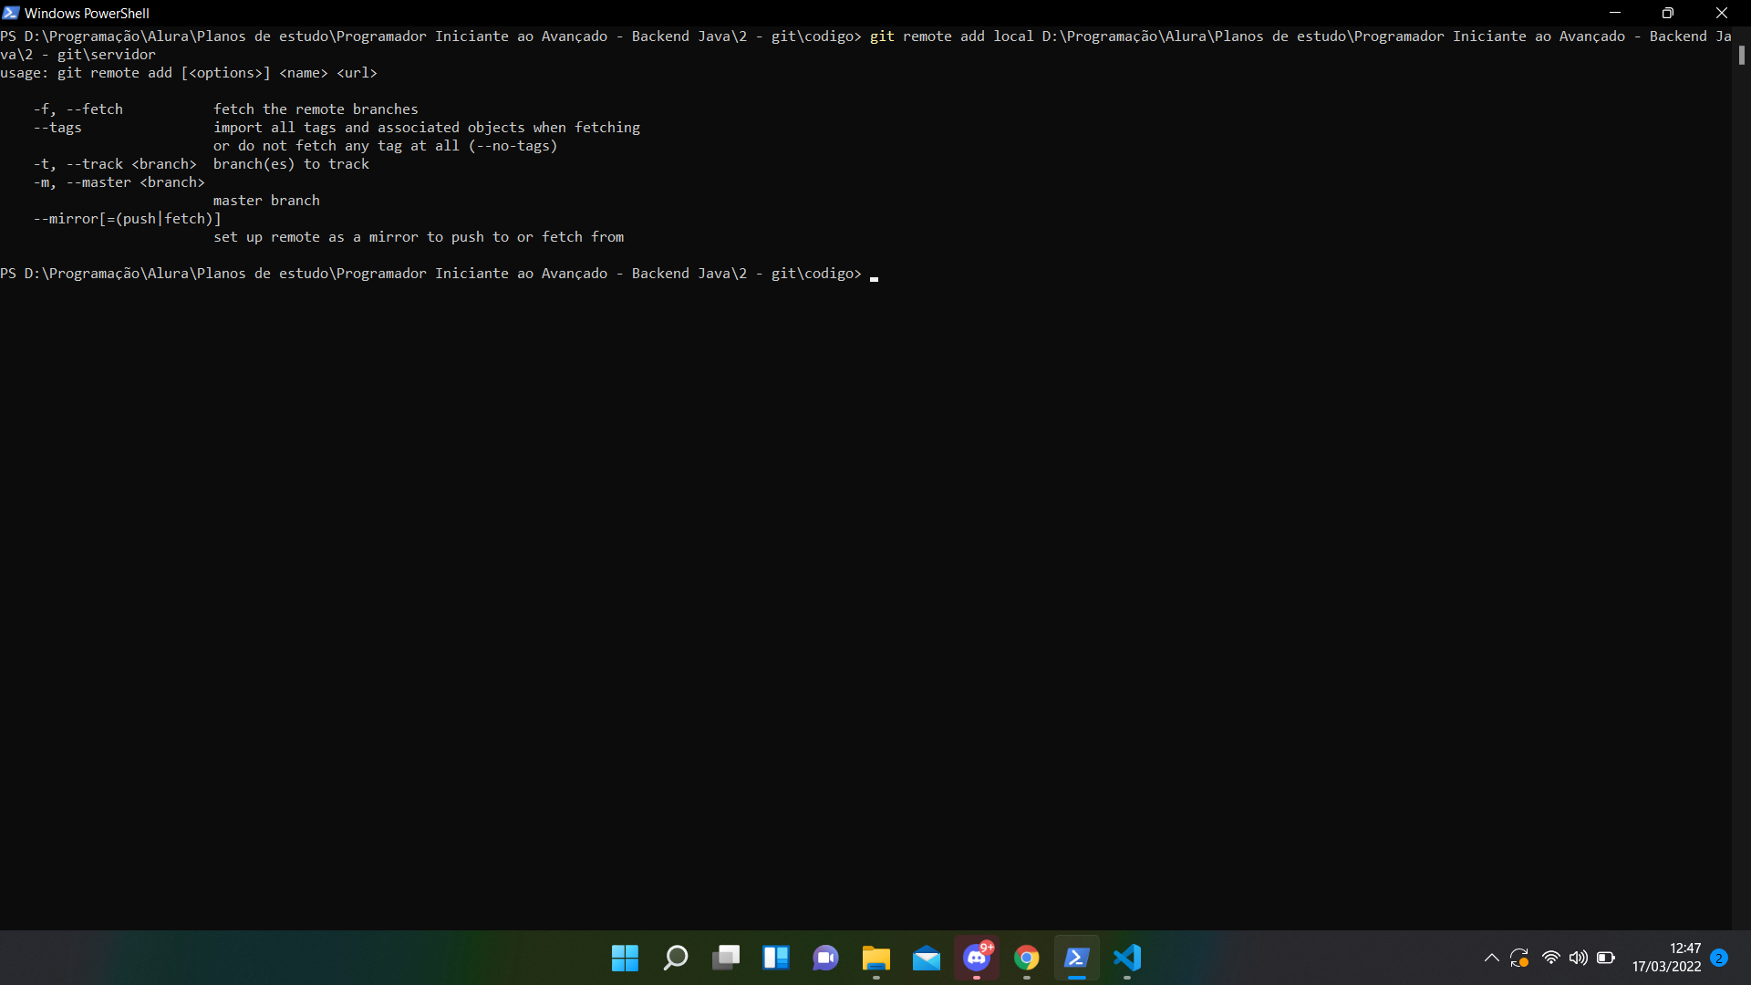
Task: Open Task View on the taskbar
Action: click(726, 958)
